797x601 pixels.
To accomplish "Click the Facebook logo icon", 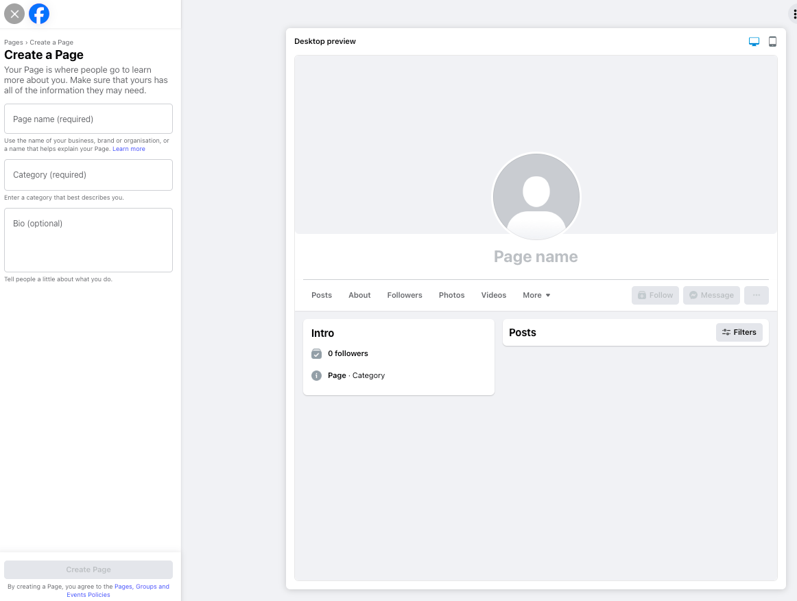I will [x=39, y=14].
